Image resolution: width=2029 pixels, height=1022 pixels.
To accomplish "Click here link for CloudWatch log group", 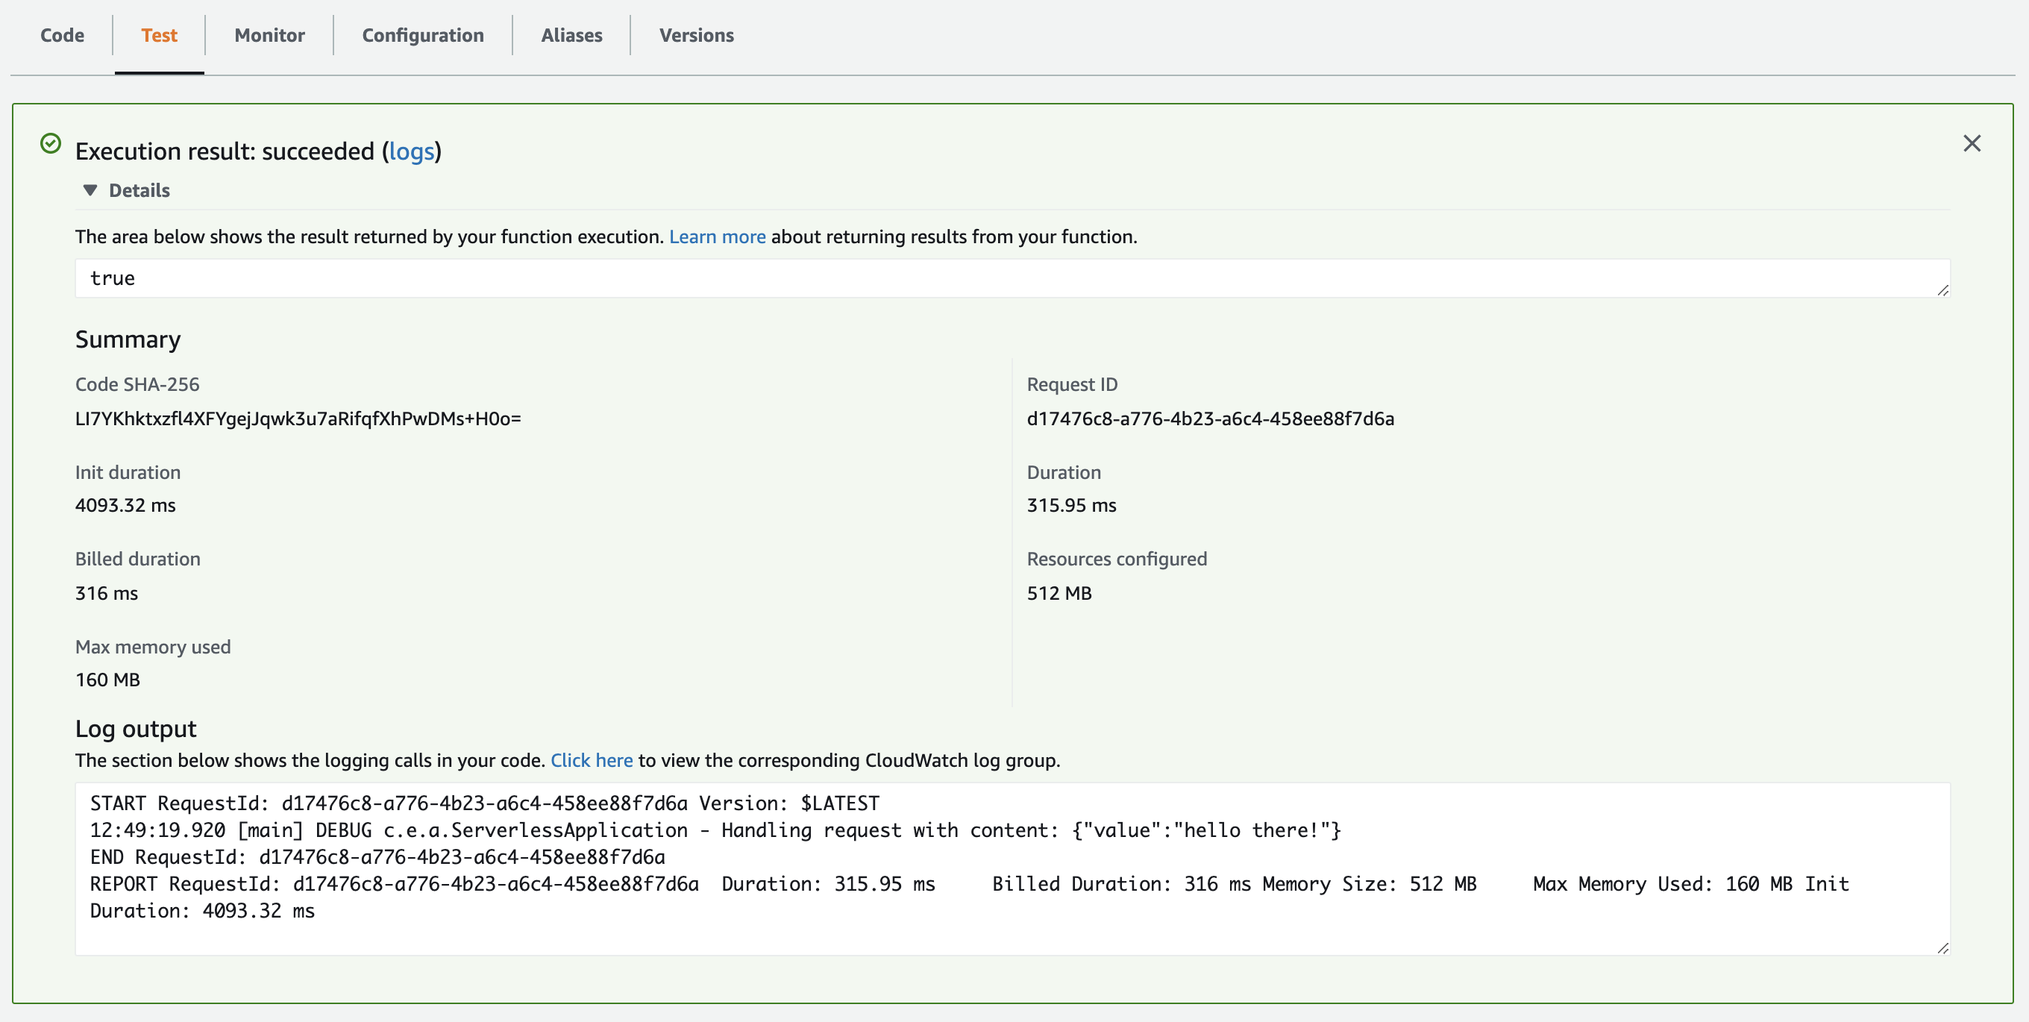I will coord(591,760).
